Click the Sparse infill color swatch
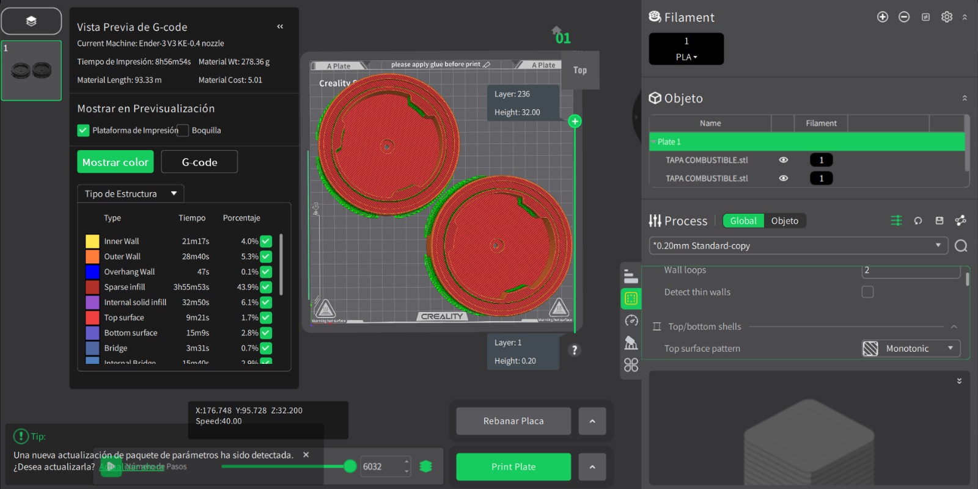Viewport: 978px width, 489px height. (92, 287)
